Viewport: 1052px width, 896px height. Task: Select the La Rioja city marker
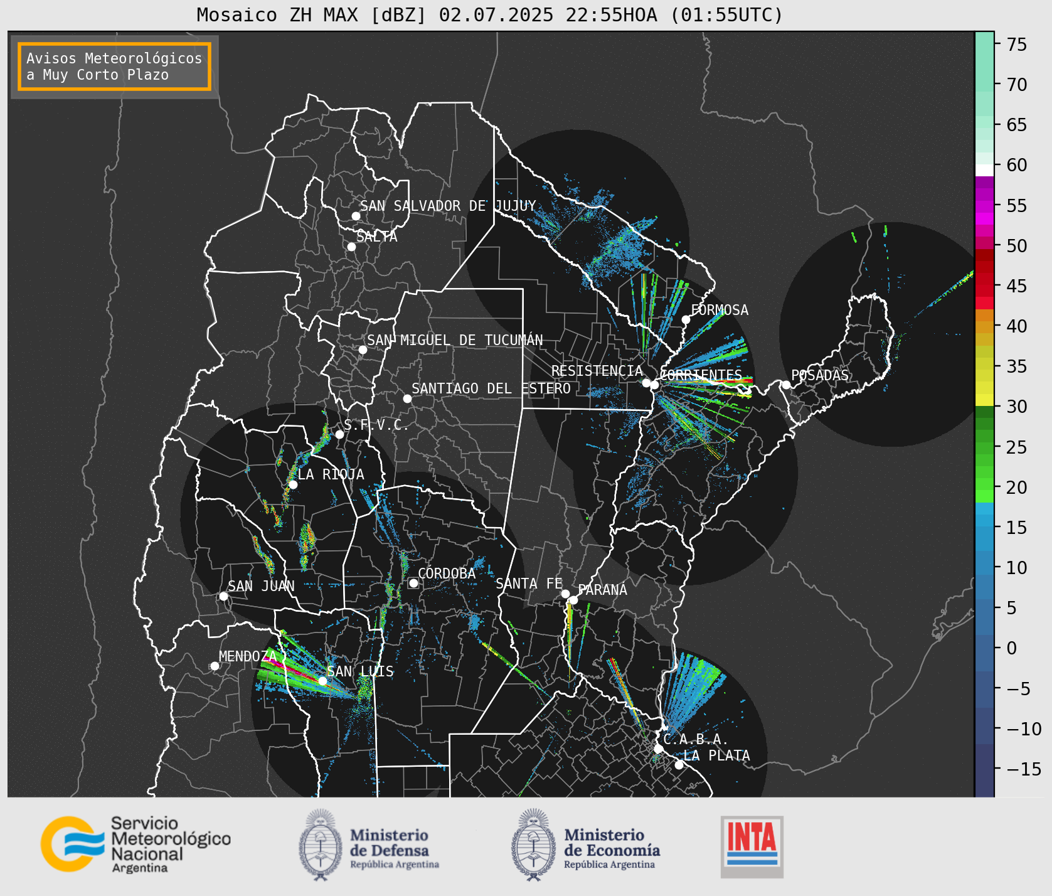293,484
